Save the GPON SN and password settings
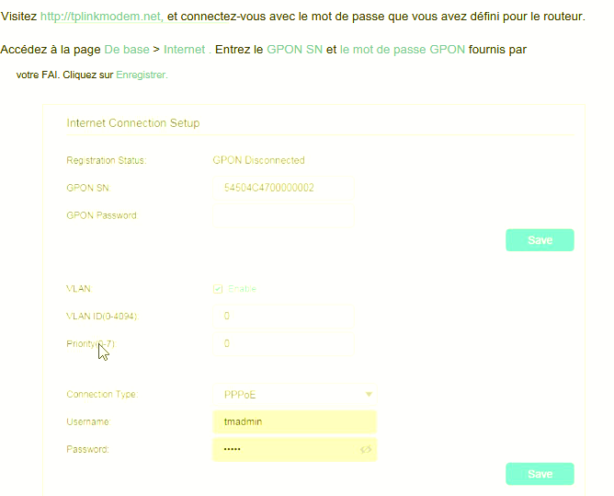Screen dimensions: 614x496 pyautogui.click(x=540, y=240)
